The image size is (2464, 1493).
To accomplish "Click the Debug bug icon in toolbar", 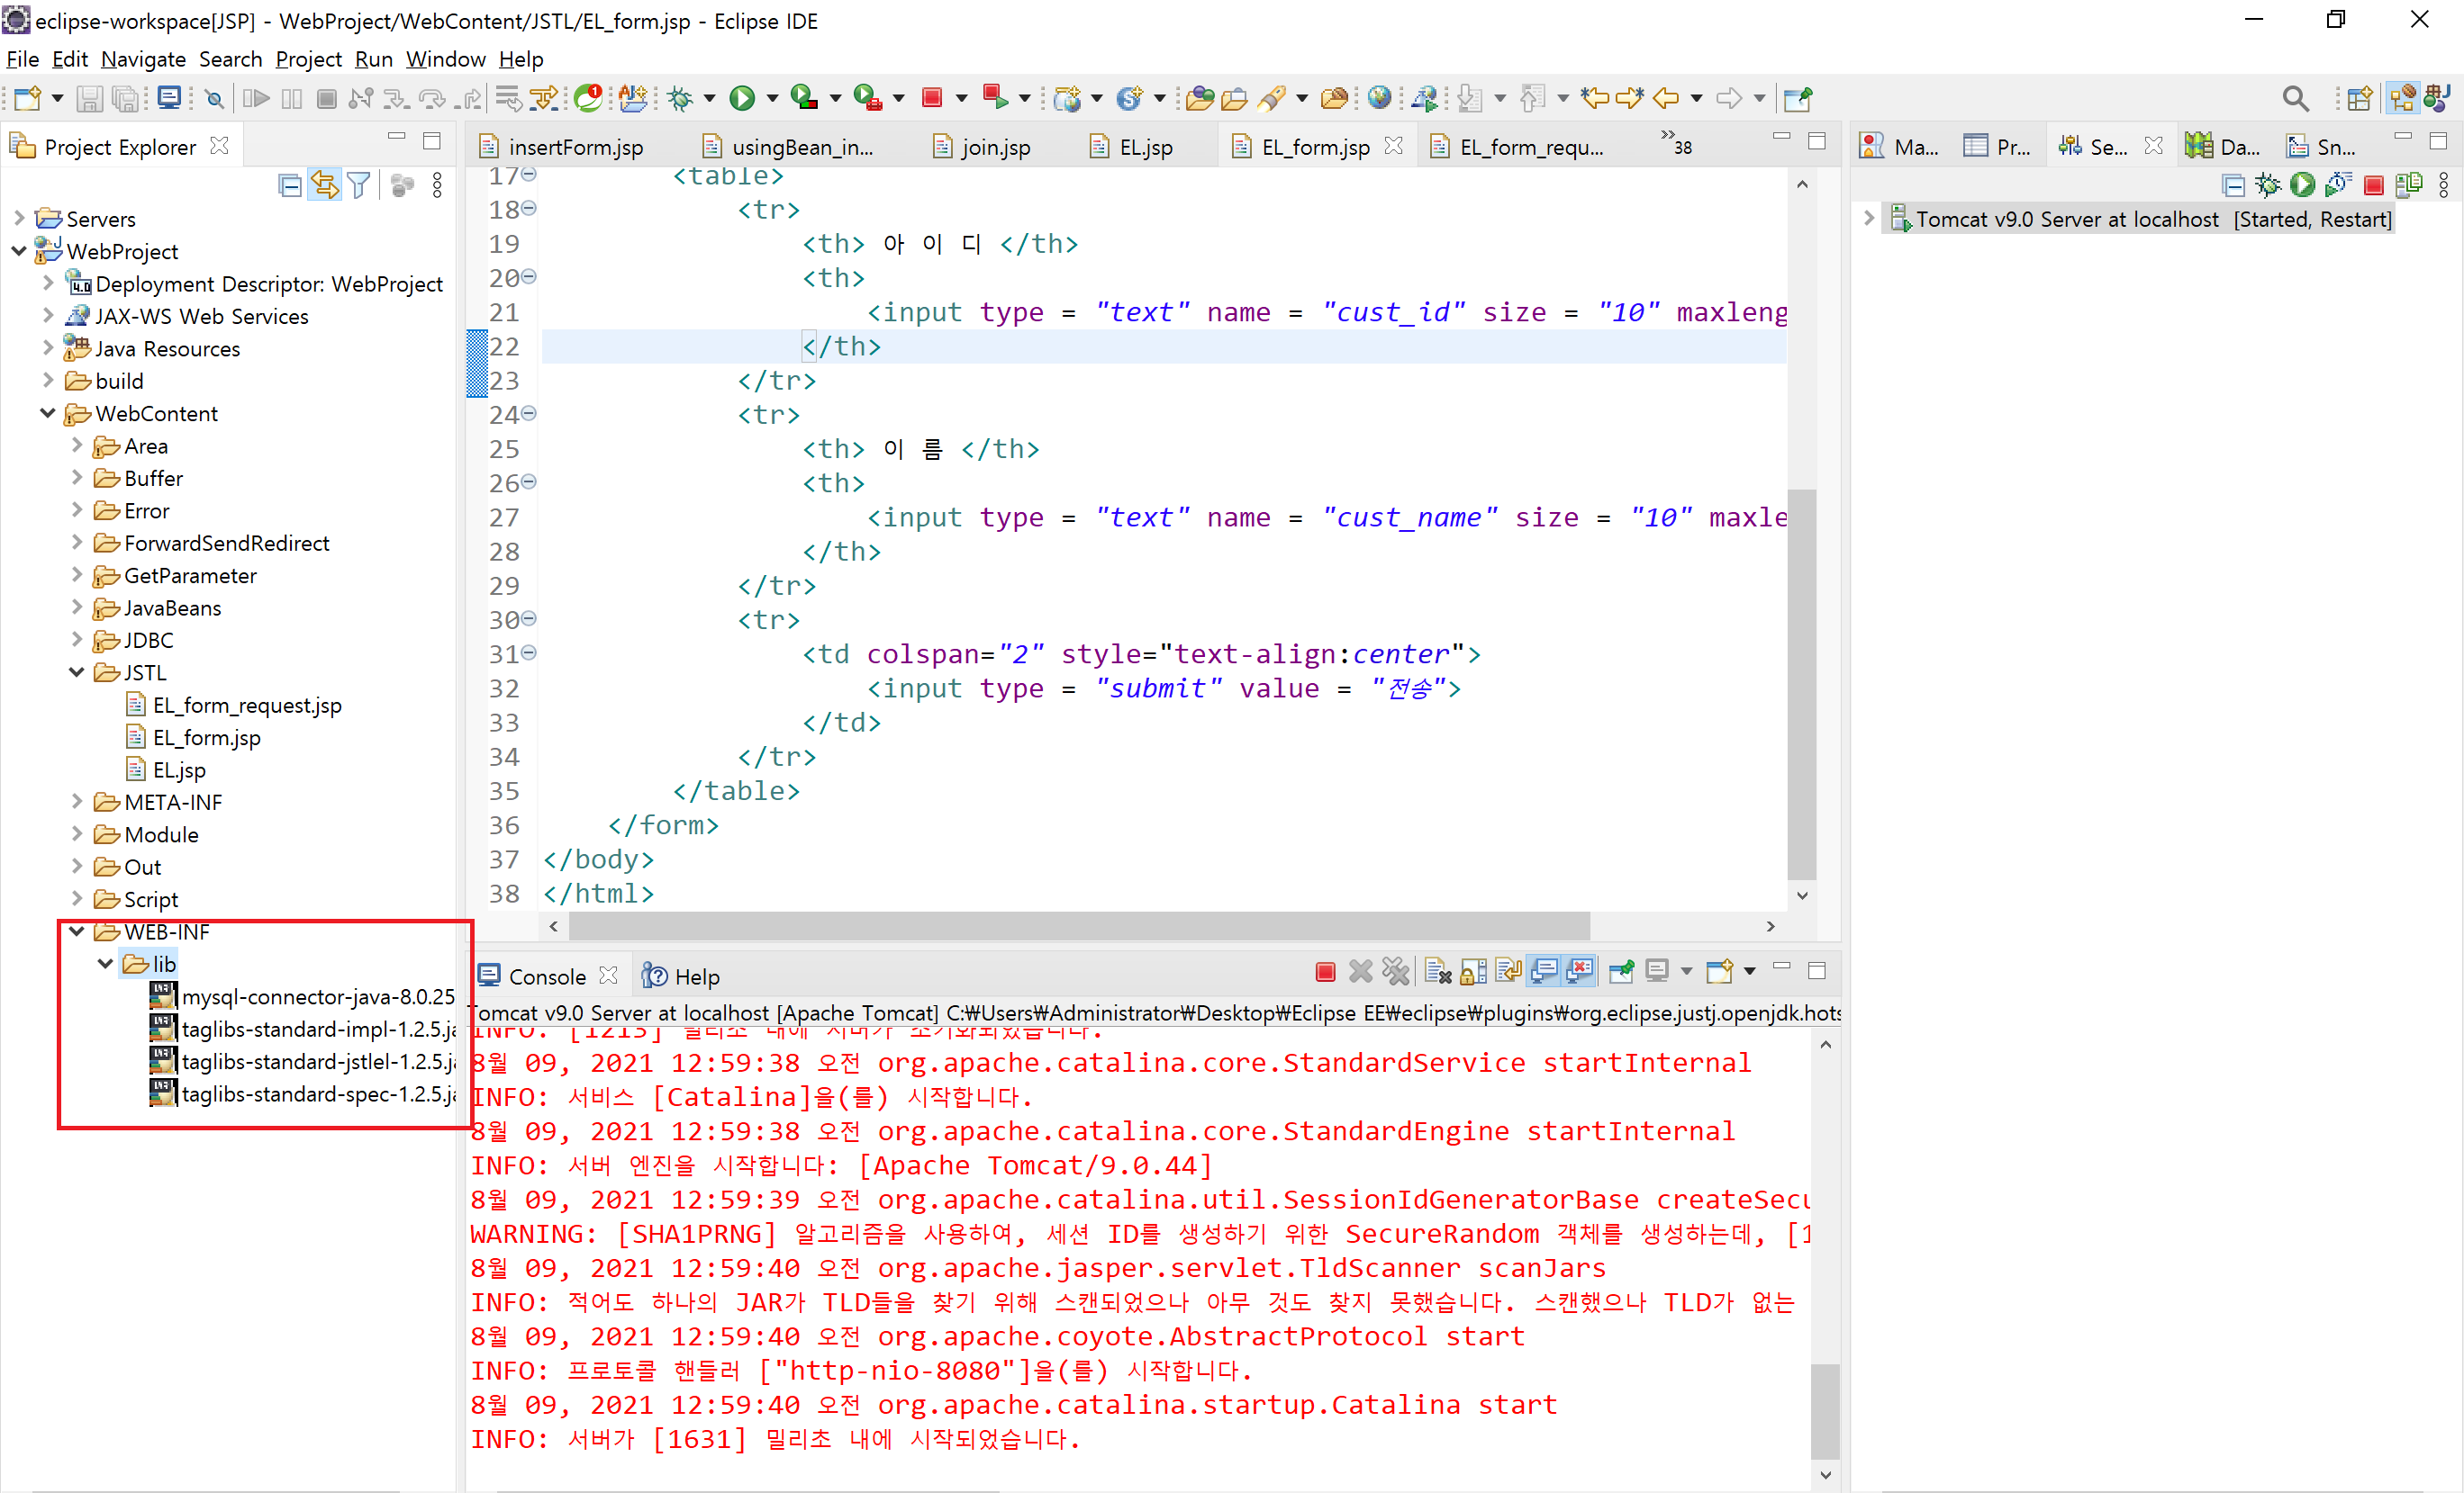I will pyautogui.click(x=681, y=98).
